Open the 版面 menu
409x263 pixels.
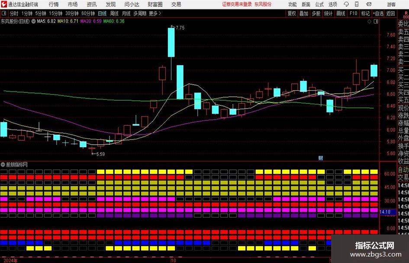[x=306, y=4]
